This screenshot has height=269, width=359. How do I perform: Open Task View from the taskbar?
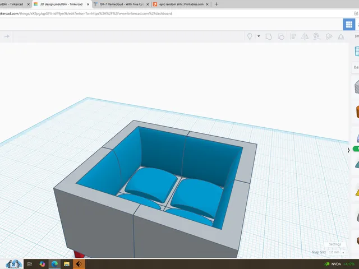[30, 264]
